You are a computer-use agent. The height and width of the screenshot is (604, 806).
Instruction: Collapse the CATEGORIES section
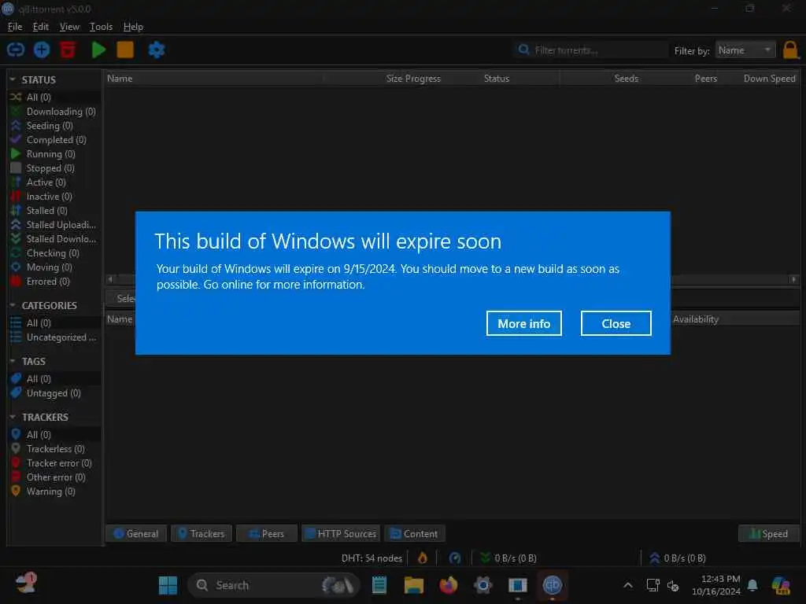pyautogui.click(x=13, y=305)
